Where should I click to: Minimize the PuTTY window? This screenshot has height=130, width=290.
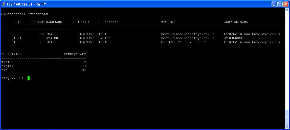click(x=274, y=4)
